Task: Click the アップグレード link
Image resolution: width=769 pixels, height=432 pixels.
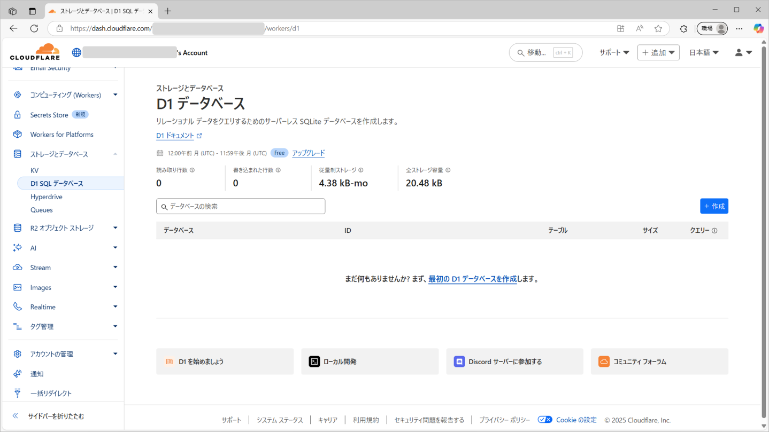Action: [309, 153]
